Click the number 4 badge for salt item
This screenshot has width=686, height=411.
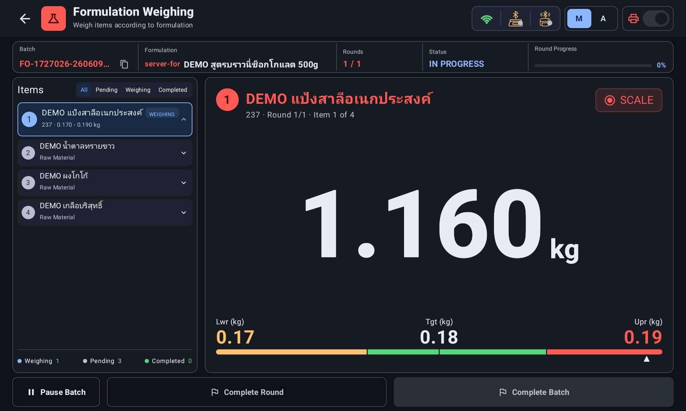[x=28, y=212]
